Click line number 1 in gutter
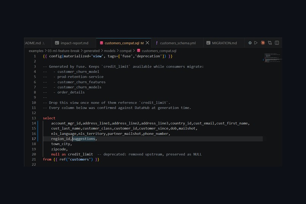 35,56
